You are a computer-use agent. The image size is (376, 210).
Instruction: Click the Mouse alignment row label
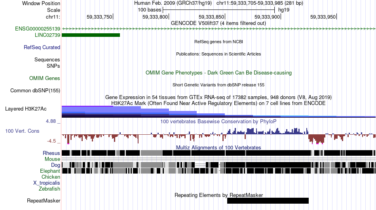[52, 159]
